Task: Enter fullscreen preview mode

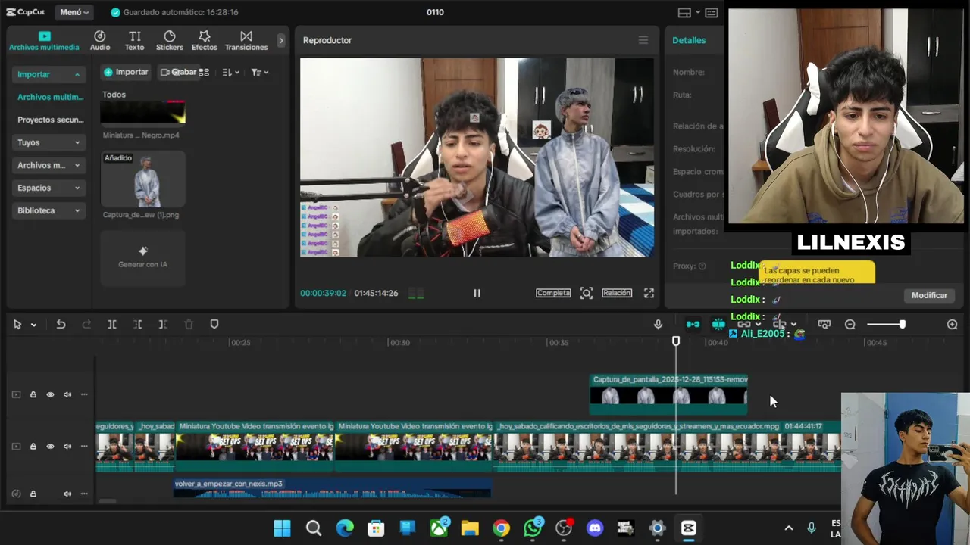Action: tap(649, 293)
